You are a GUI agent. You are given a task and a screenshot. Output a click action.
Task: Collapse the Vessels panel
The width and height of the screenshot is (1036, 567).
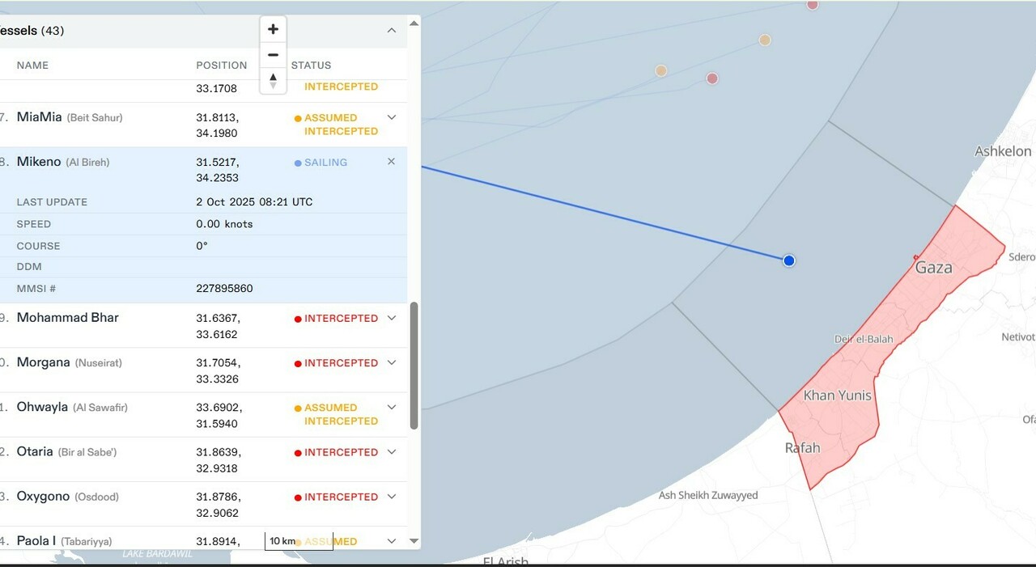pyautogui.click(x=391, y=31)
